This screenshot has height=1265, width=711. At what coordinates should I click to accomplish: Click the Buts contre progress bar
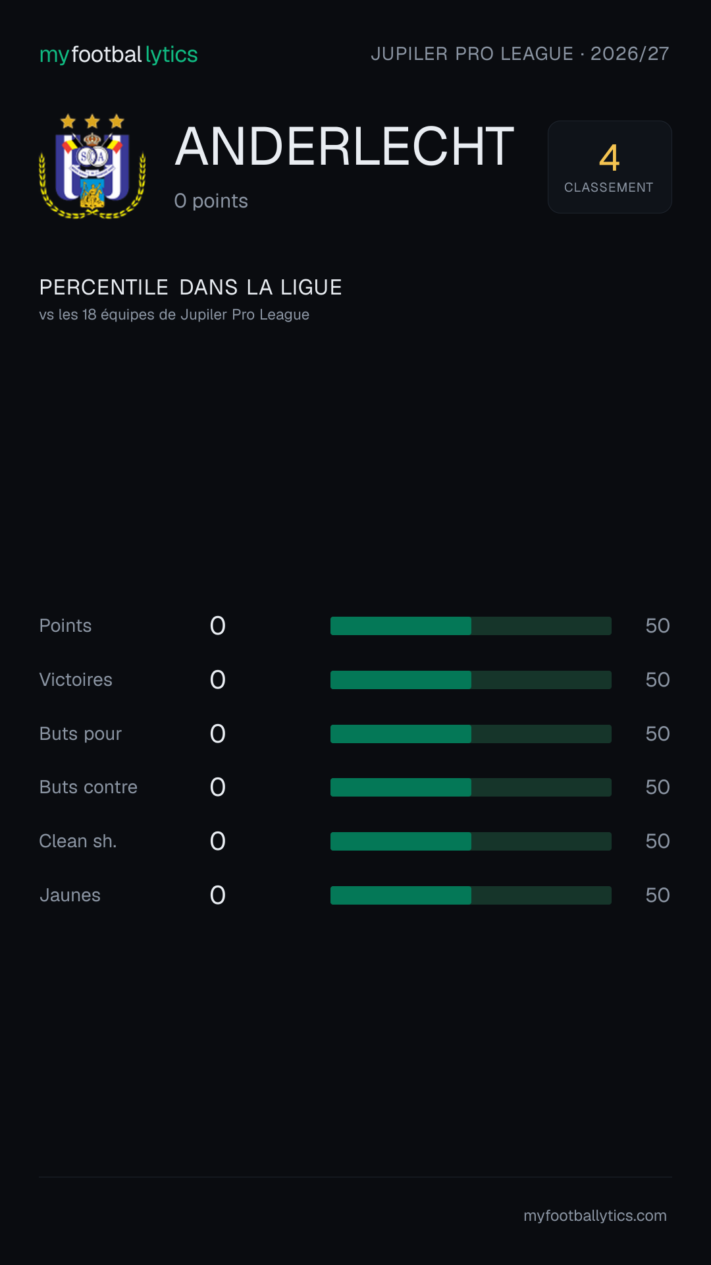pos(471,787)
